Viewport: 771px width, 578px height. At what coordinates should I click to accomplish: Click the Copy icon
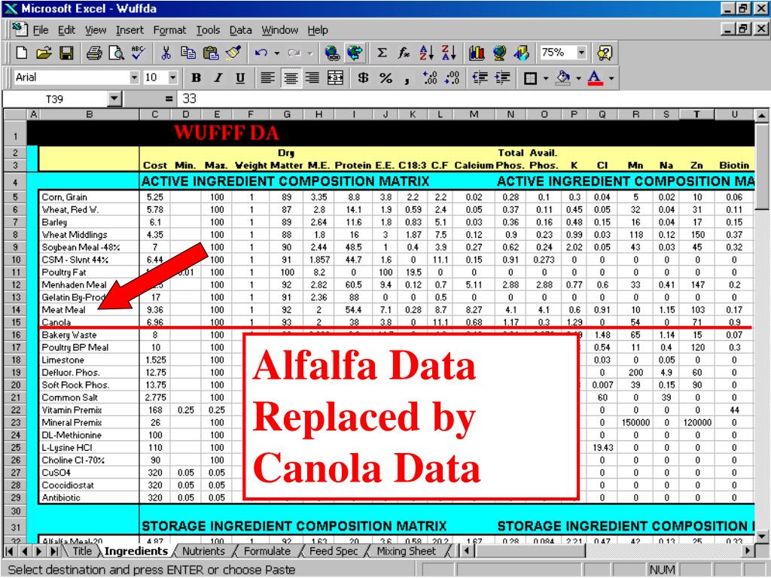pos(187,53)
